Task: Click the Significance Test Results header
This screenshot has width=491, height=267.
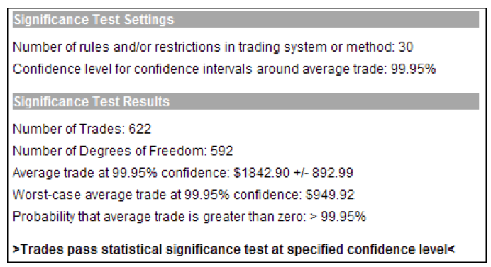Action: [x=245, y=101]
